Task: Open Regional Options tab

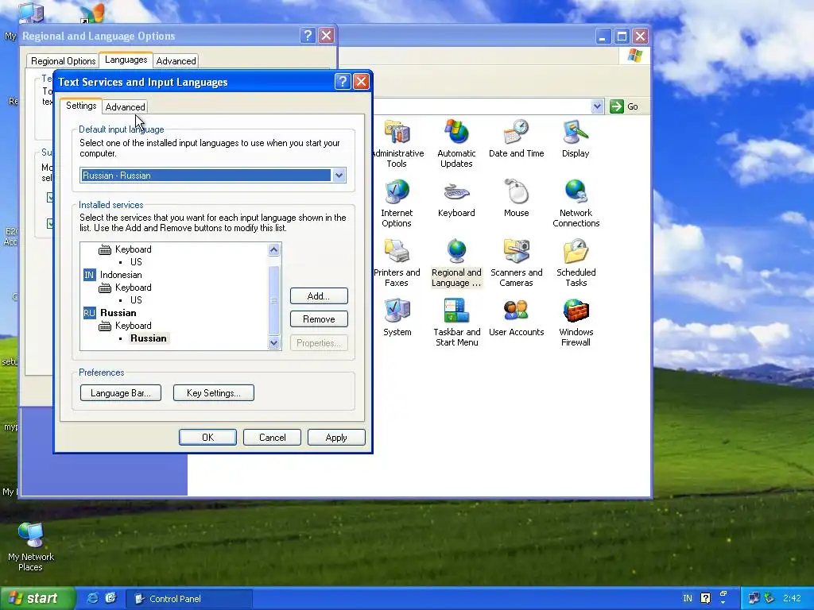Action: coord(64,60)
